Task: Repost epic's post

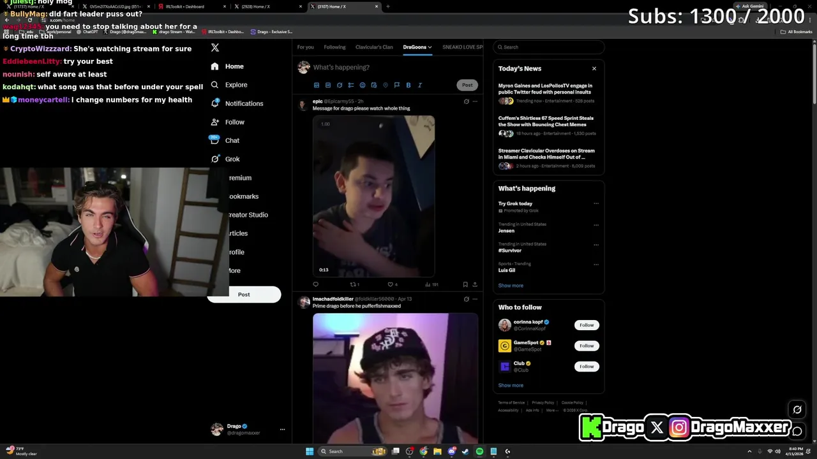Action: tap(354, 284)
